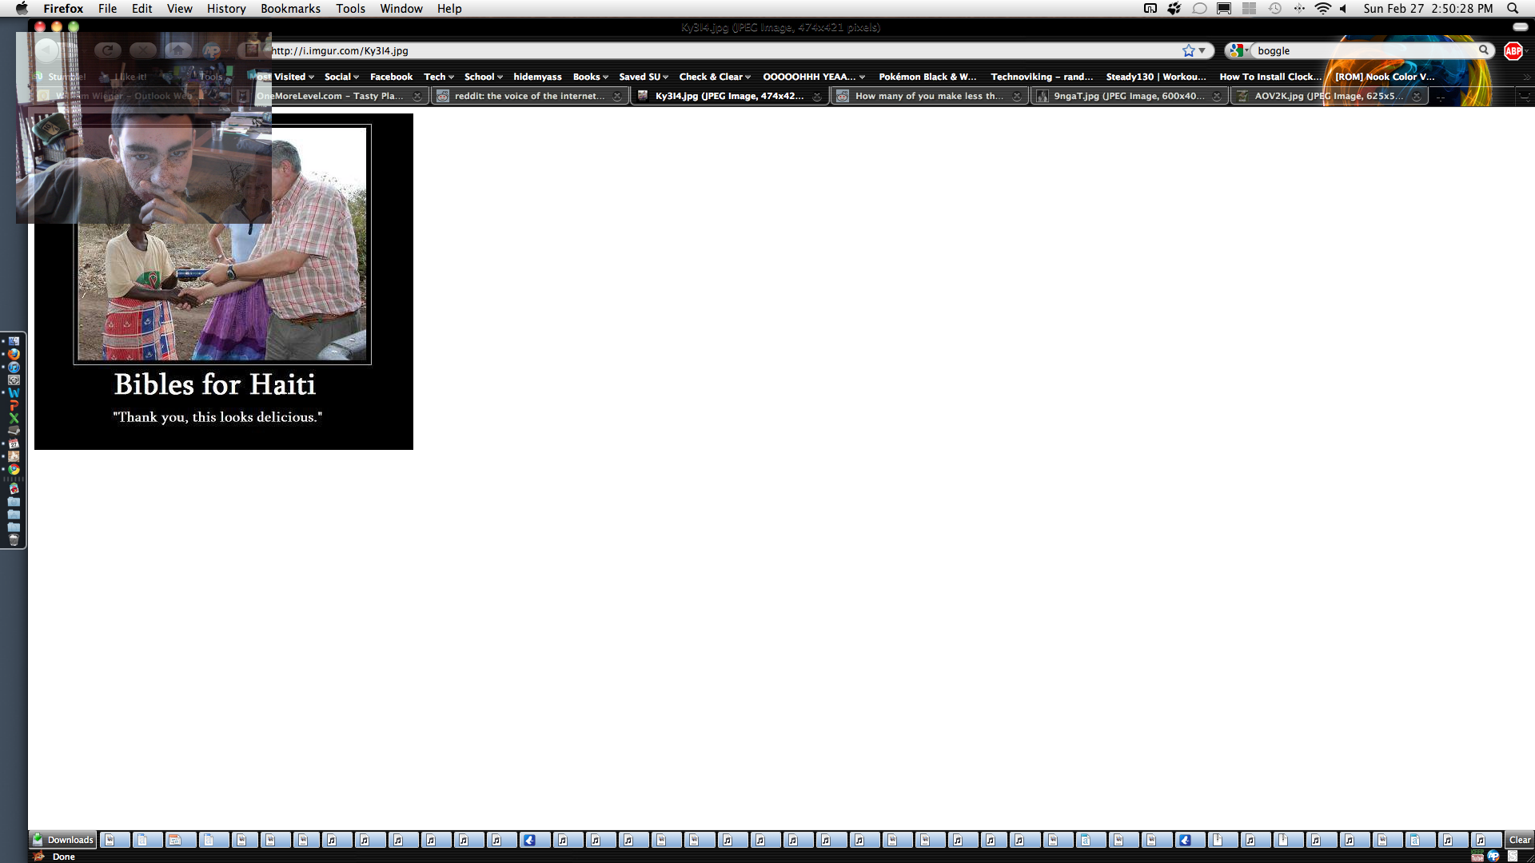
Task: Go to Home page icon
Action: (178, 50)
